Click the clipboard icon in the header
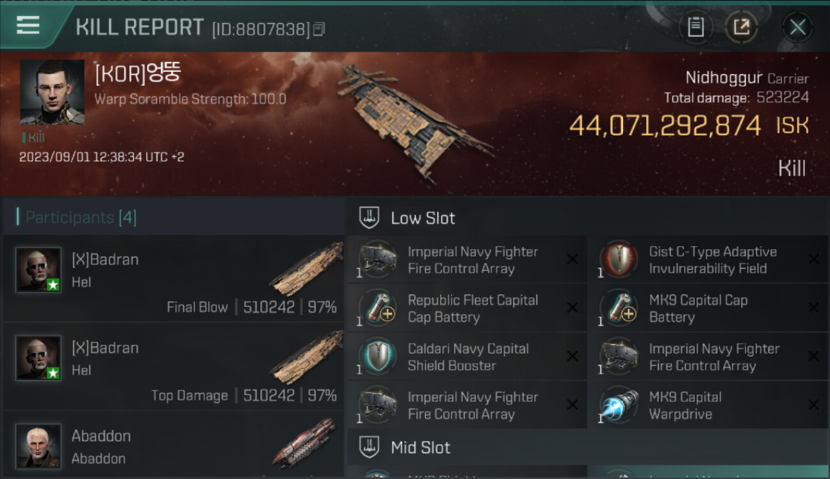This screenshot has height=479, width=830. pyautogui.click(x=695, y=27)
